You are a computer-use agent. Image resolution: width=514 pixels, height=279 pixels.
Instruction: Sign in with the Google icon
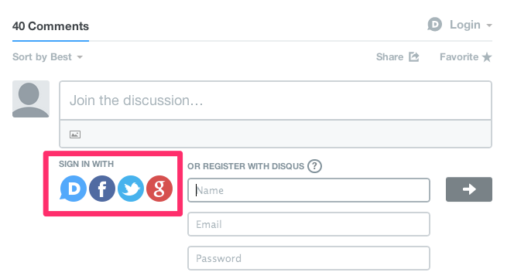click(159, 189)
